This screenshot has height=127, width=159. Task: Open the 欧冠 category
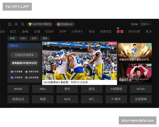[92, 89]
